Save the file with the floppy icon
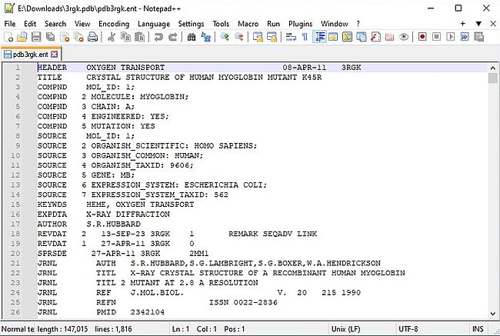The width and height of the screenshot is (500, 336). (36, 37)
